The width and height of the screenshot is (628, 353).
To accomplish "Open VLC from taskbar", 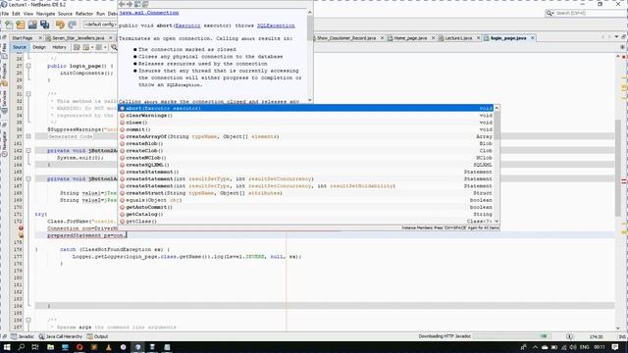I will 109,347.
